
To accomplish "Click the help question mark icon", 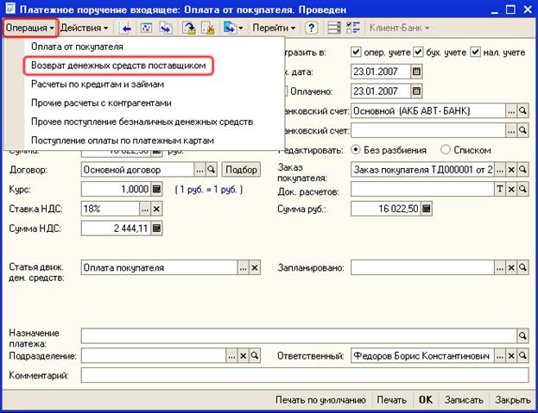I will click(x=311, y=28).
